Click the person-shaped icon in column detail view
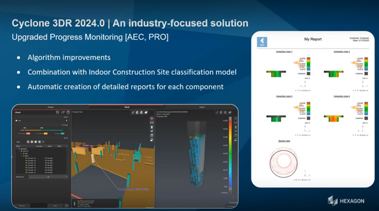This screenshot has height=211, width=379. click(x=235, y=127)
